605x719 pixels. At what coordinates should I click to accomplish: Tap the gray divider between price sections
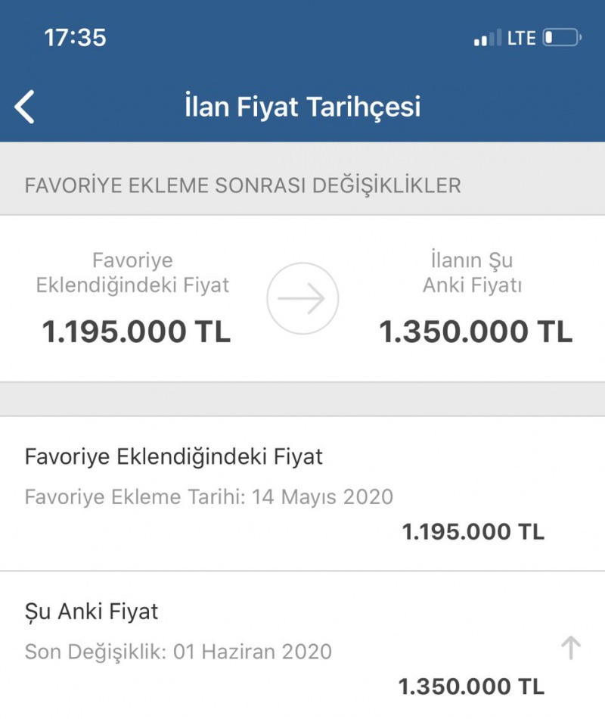pos(302,399)
